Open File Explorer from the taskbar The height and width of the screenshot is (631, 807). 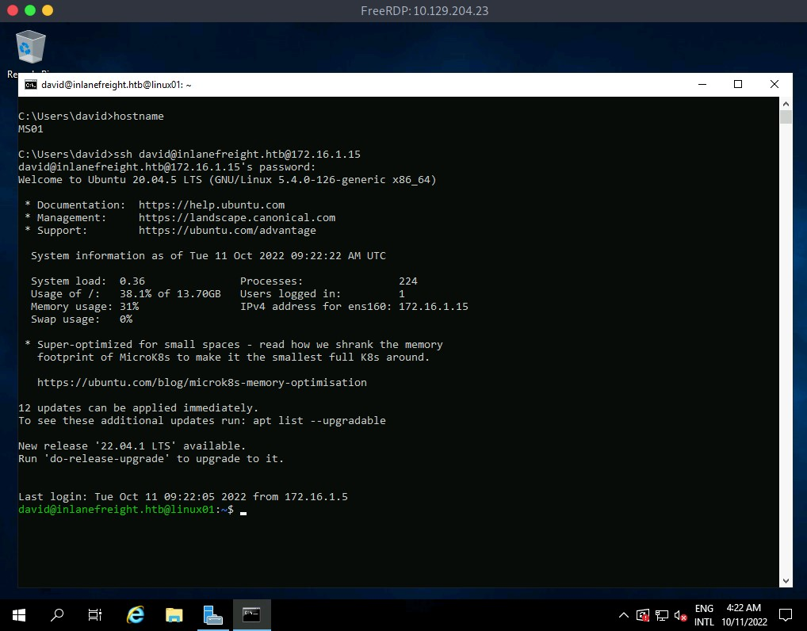(x=174, y=615)
